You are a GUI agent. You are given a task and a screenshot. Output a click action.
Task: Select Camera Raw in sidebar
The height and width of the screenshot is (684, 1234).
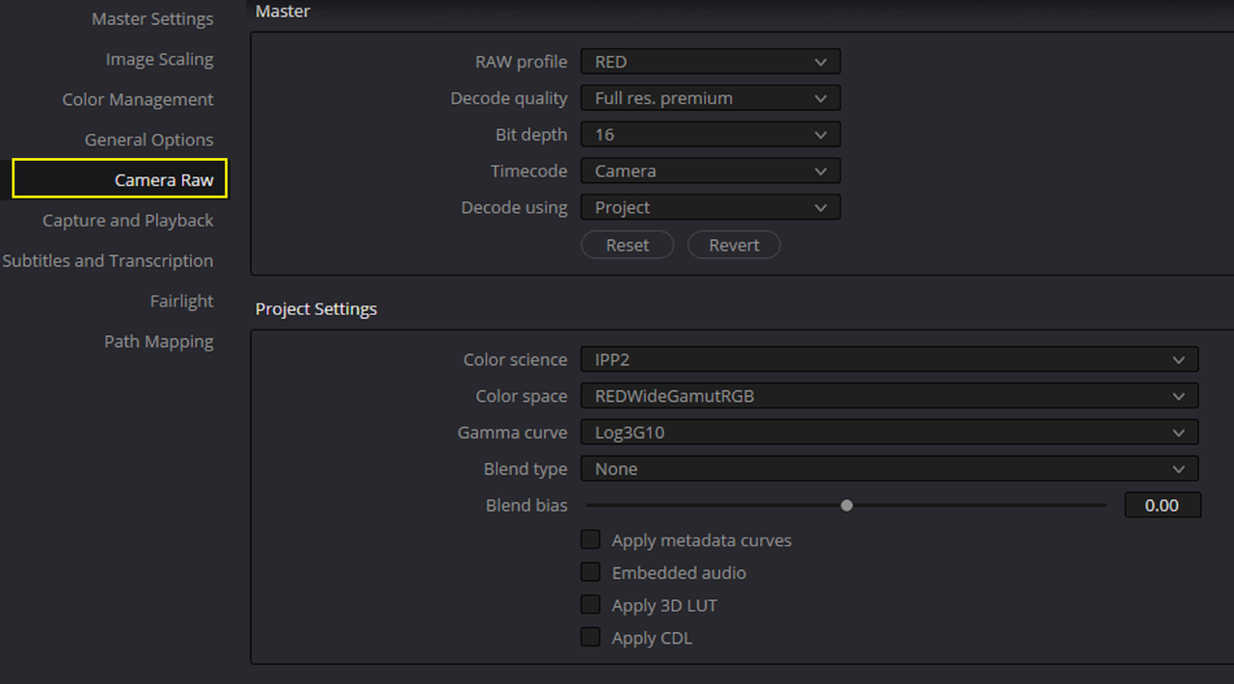(x=120, y=179)
